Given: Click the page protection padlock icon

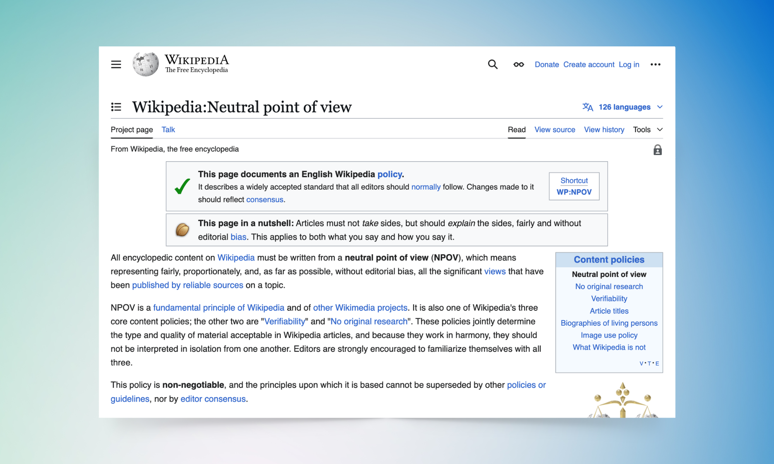Looking at the screenshot, I should (x=658, y=150).
